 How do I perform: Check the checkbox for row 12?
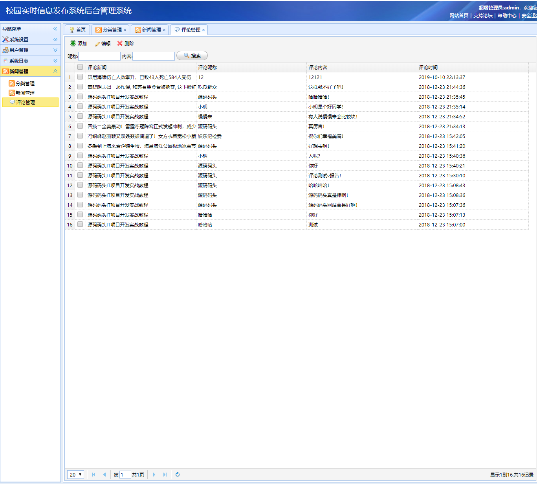point(80,185)
